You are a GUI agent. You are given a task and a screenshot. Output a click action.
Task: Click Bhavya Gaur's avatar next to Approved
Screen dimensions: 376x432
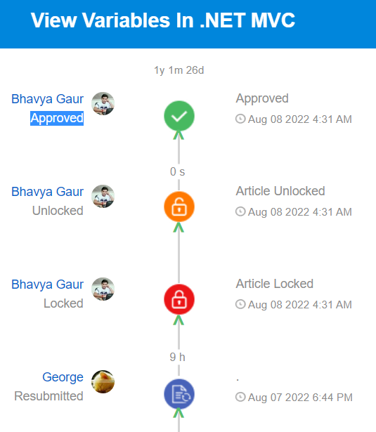[x=103, y=103]
